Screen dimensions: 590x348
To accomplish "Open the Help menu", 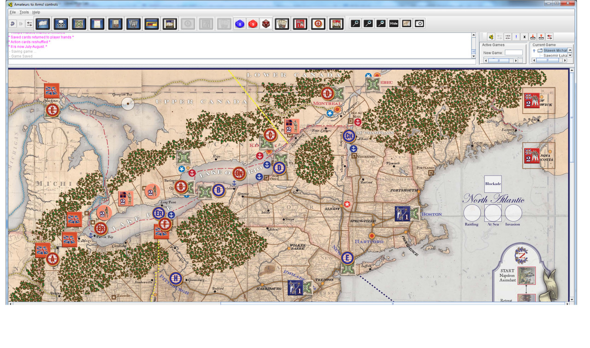I will pos(36,12).
